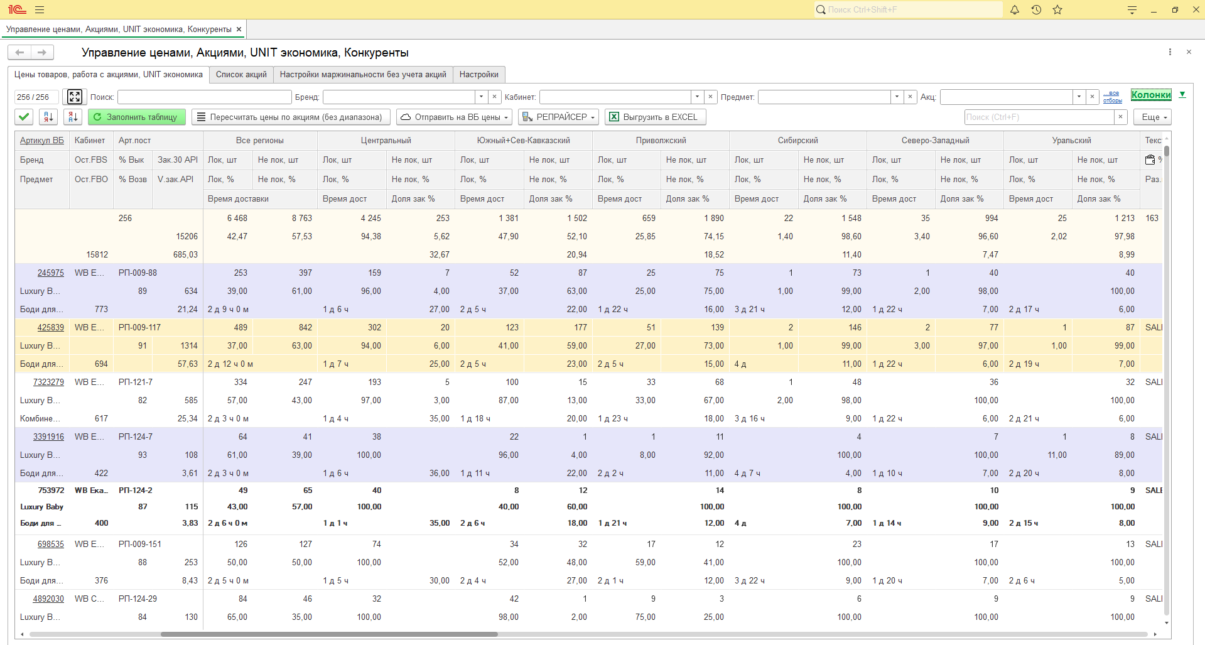The height and width of the screenshot is (645, 1205).
Task: Clear the Акц filter field
Action: tap(1093, 97)
